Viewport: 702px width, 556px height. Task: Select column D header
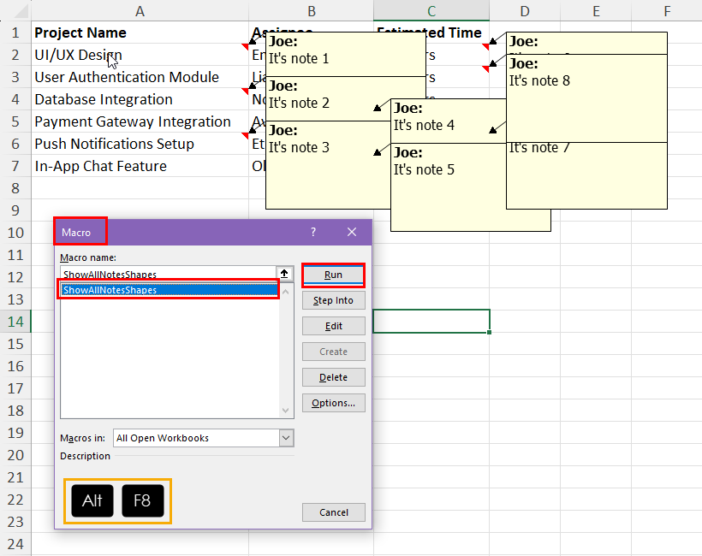(525, 11)
